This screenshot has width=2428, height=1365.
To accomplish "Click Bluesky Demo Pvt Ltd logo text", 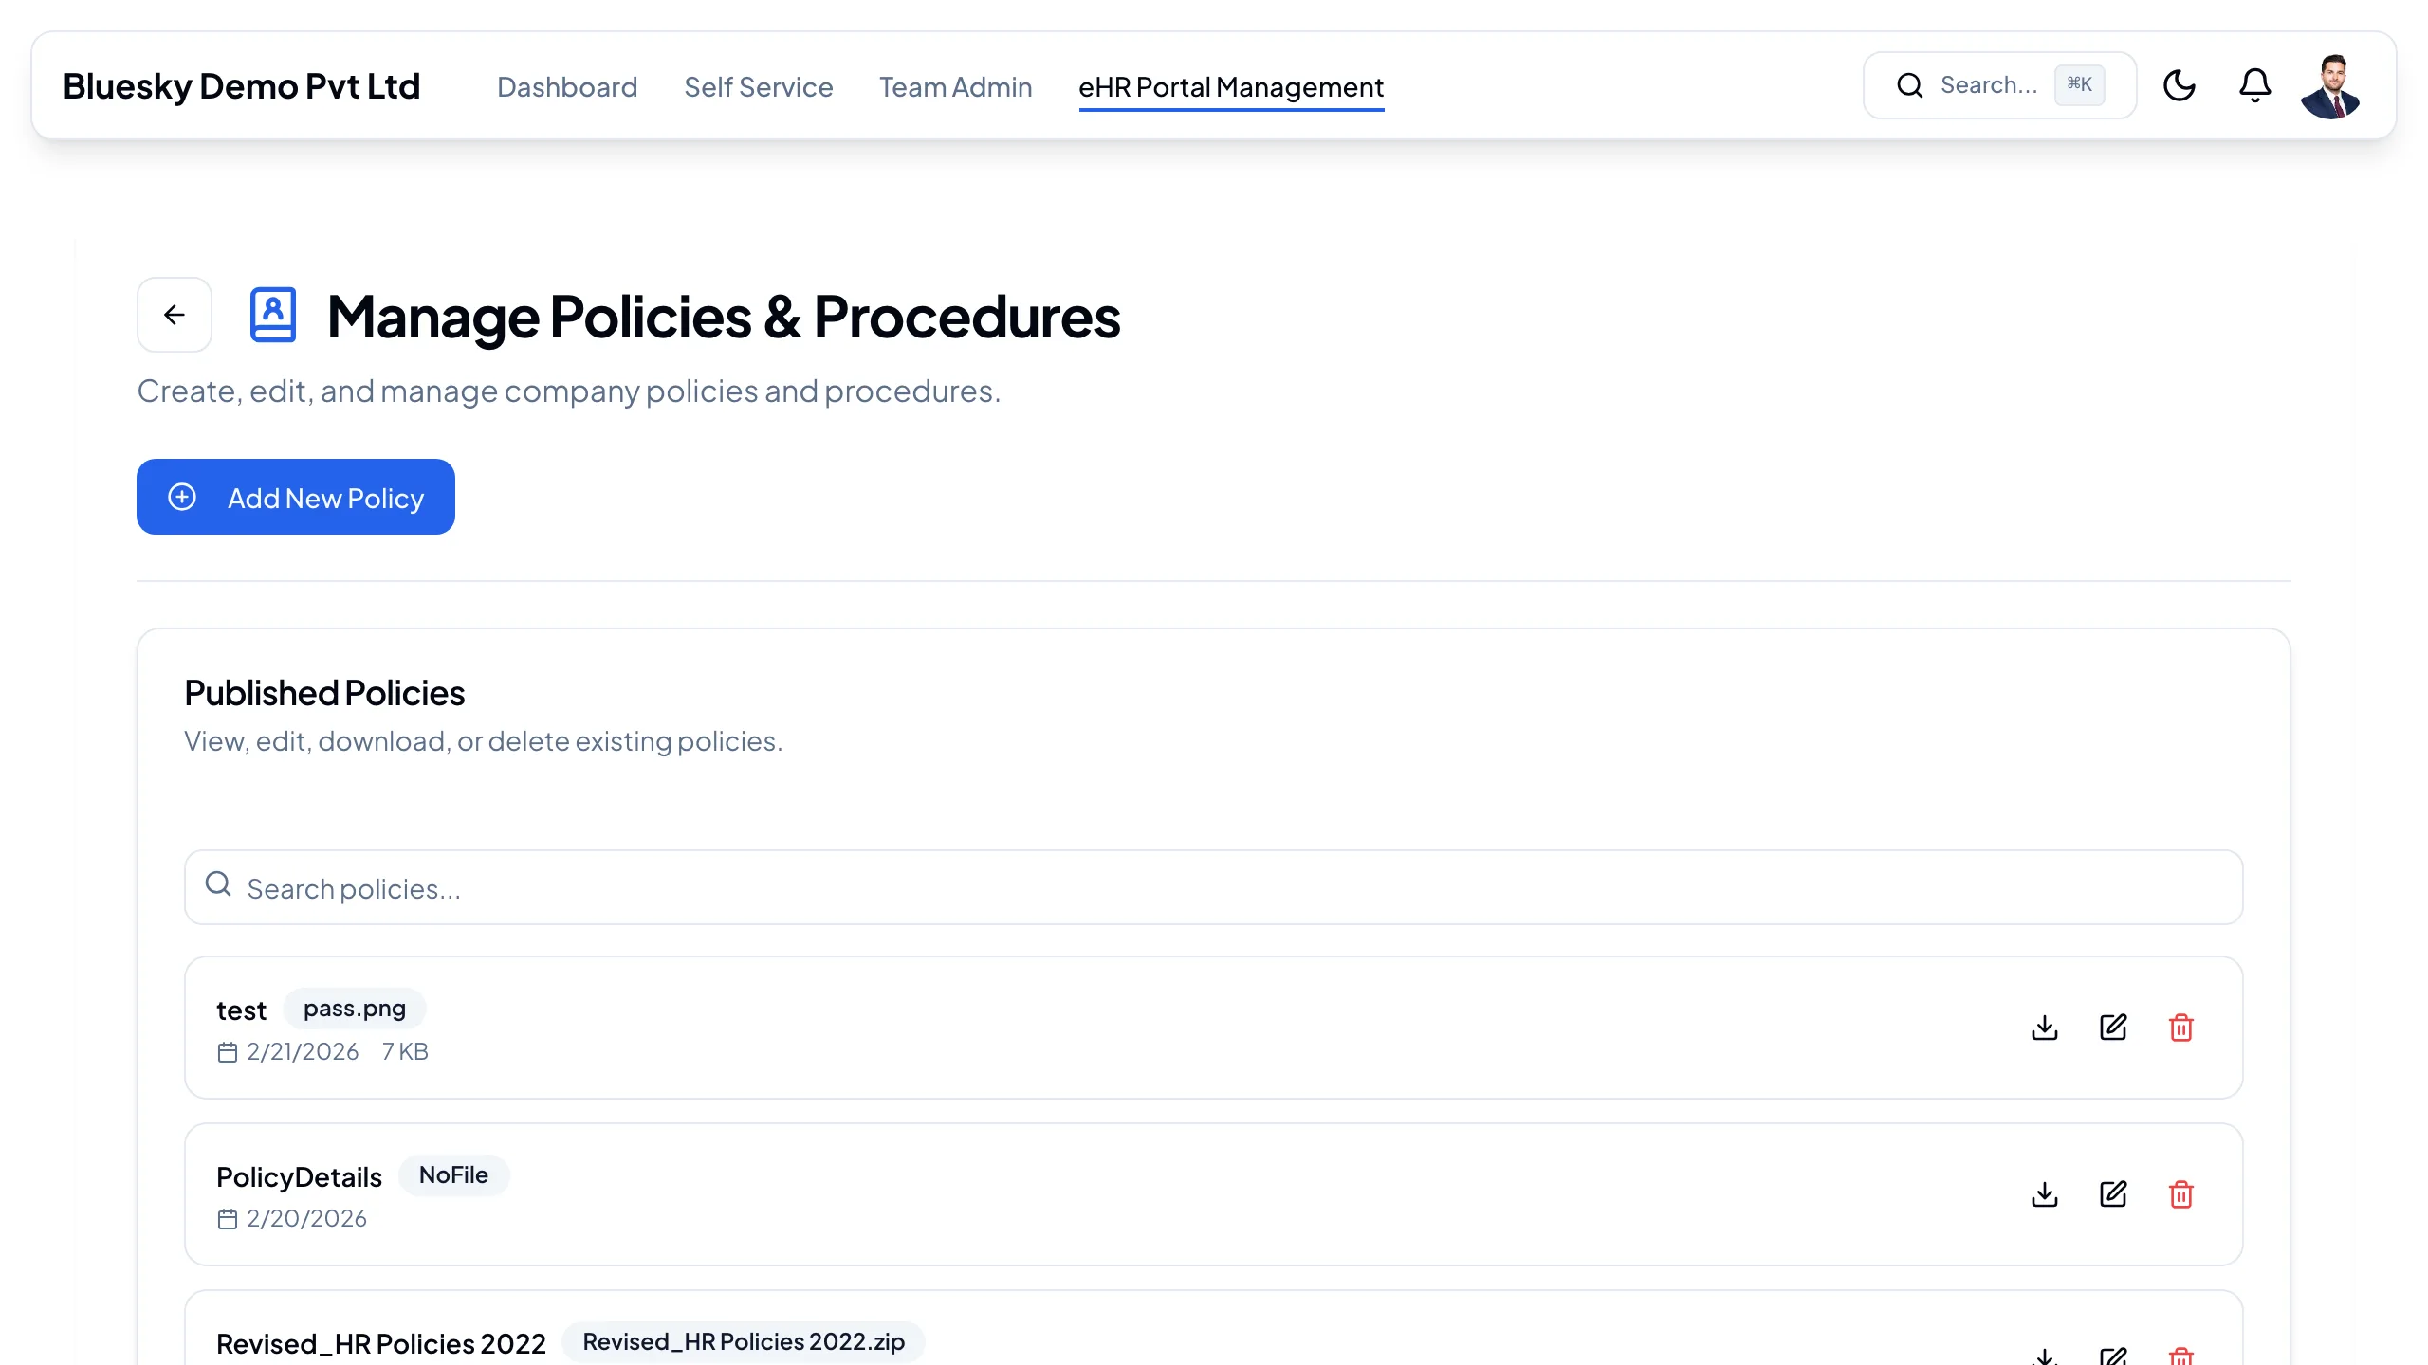I will 242,86.
